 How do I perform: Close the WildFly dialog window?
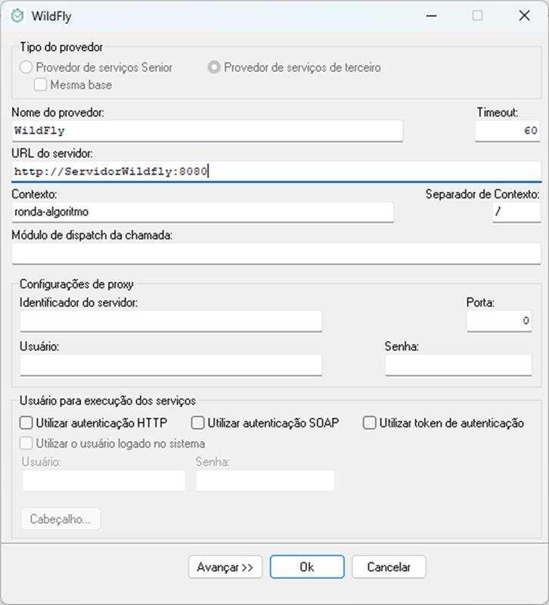523,16
